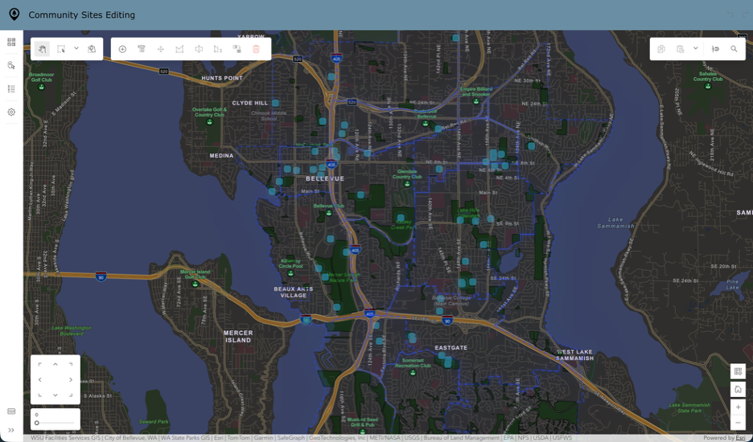
Task: Pan map toward the bottom-left corner
Action: tap(40, 395)
